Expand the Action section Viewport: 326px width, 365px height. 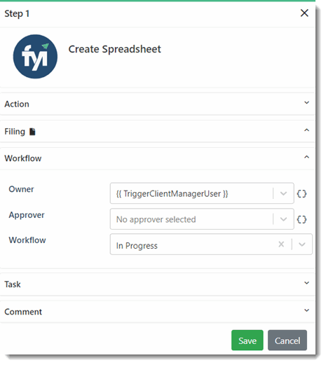click(x=306, y=102)
